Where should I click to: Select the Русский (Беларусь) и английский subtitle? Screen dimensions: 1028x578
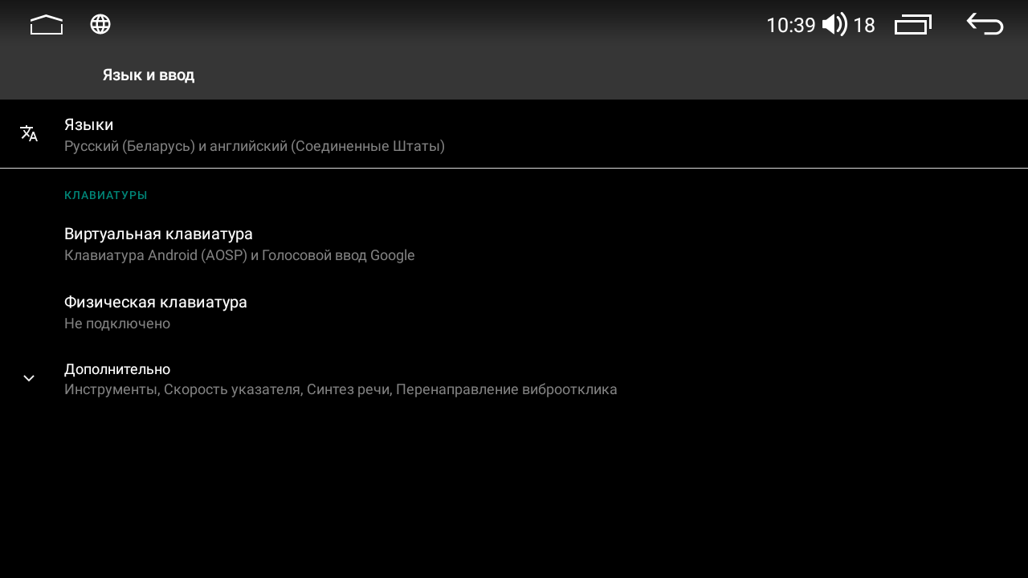pyautogui.click(x=255, y=146)
